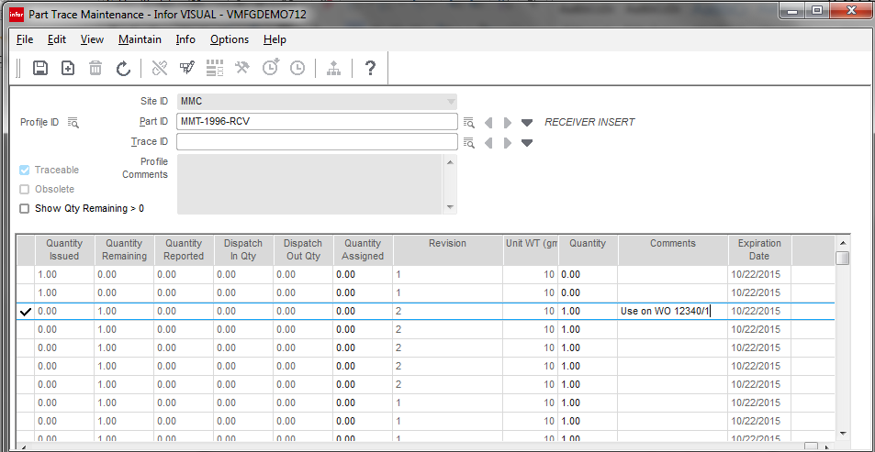Click the Unit WT column header

[x=530, y=249]
